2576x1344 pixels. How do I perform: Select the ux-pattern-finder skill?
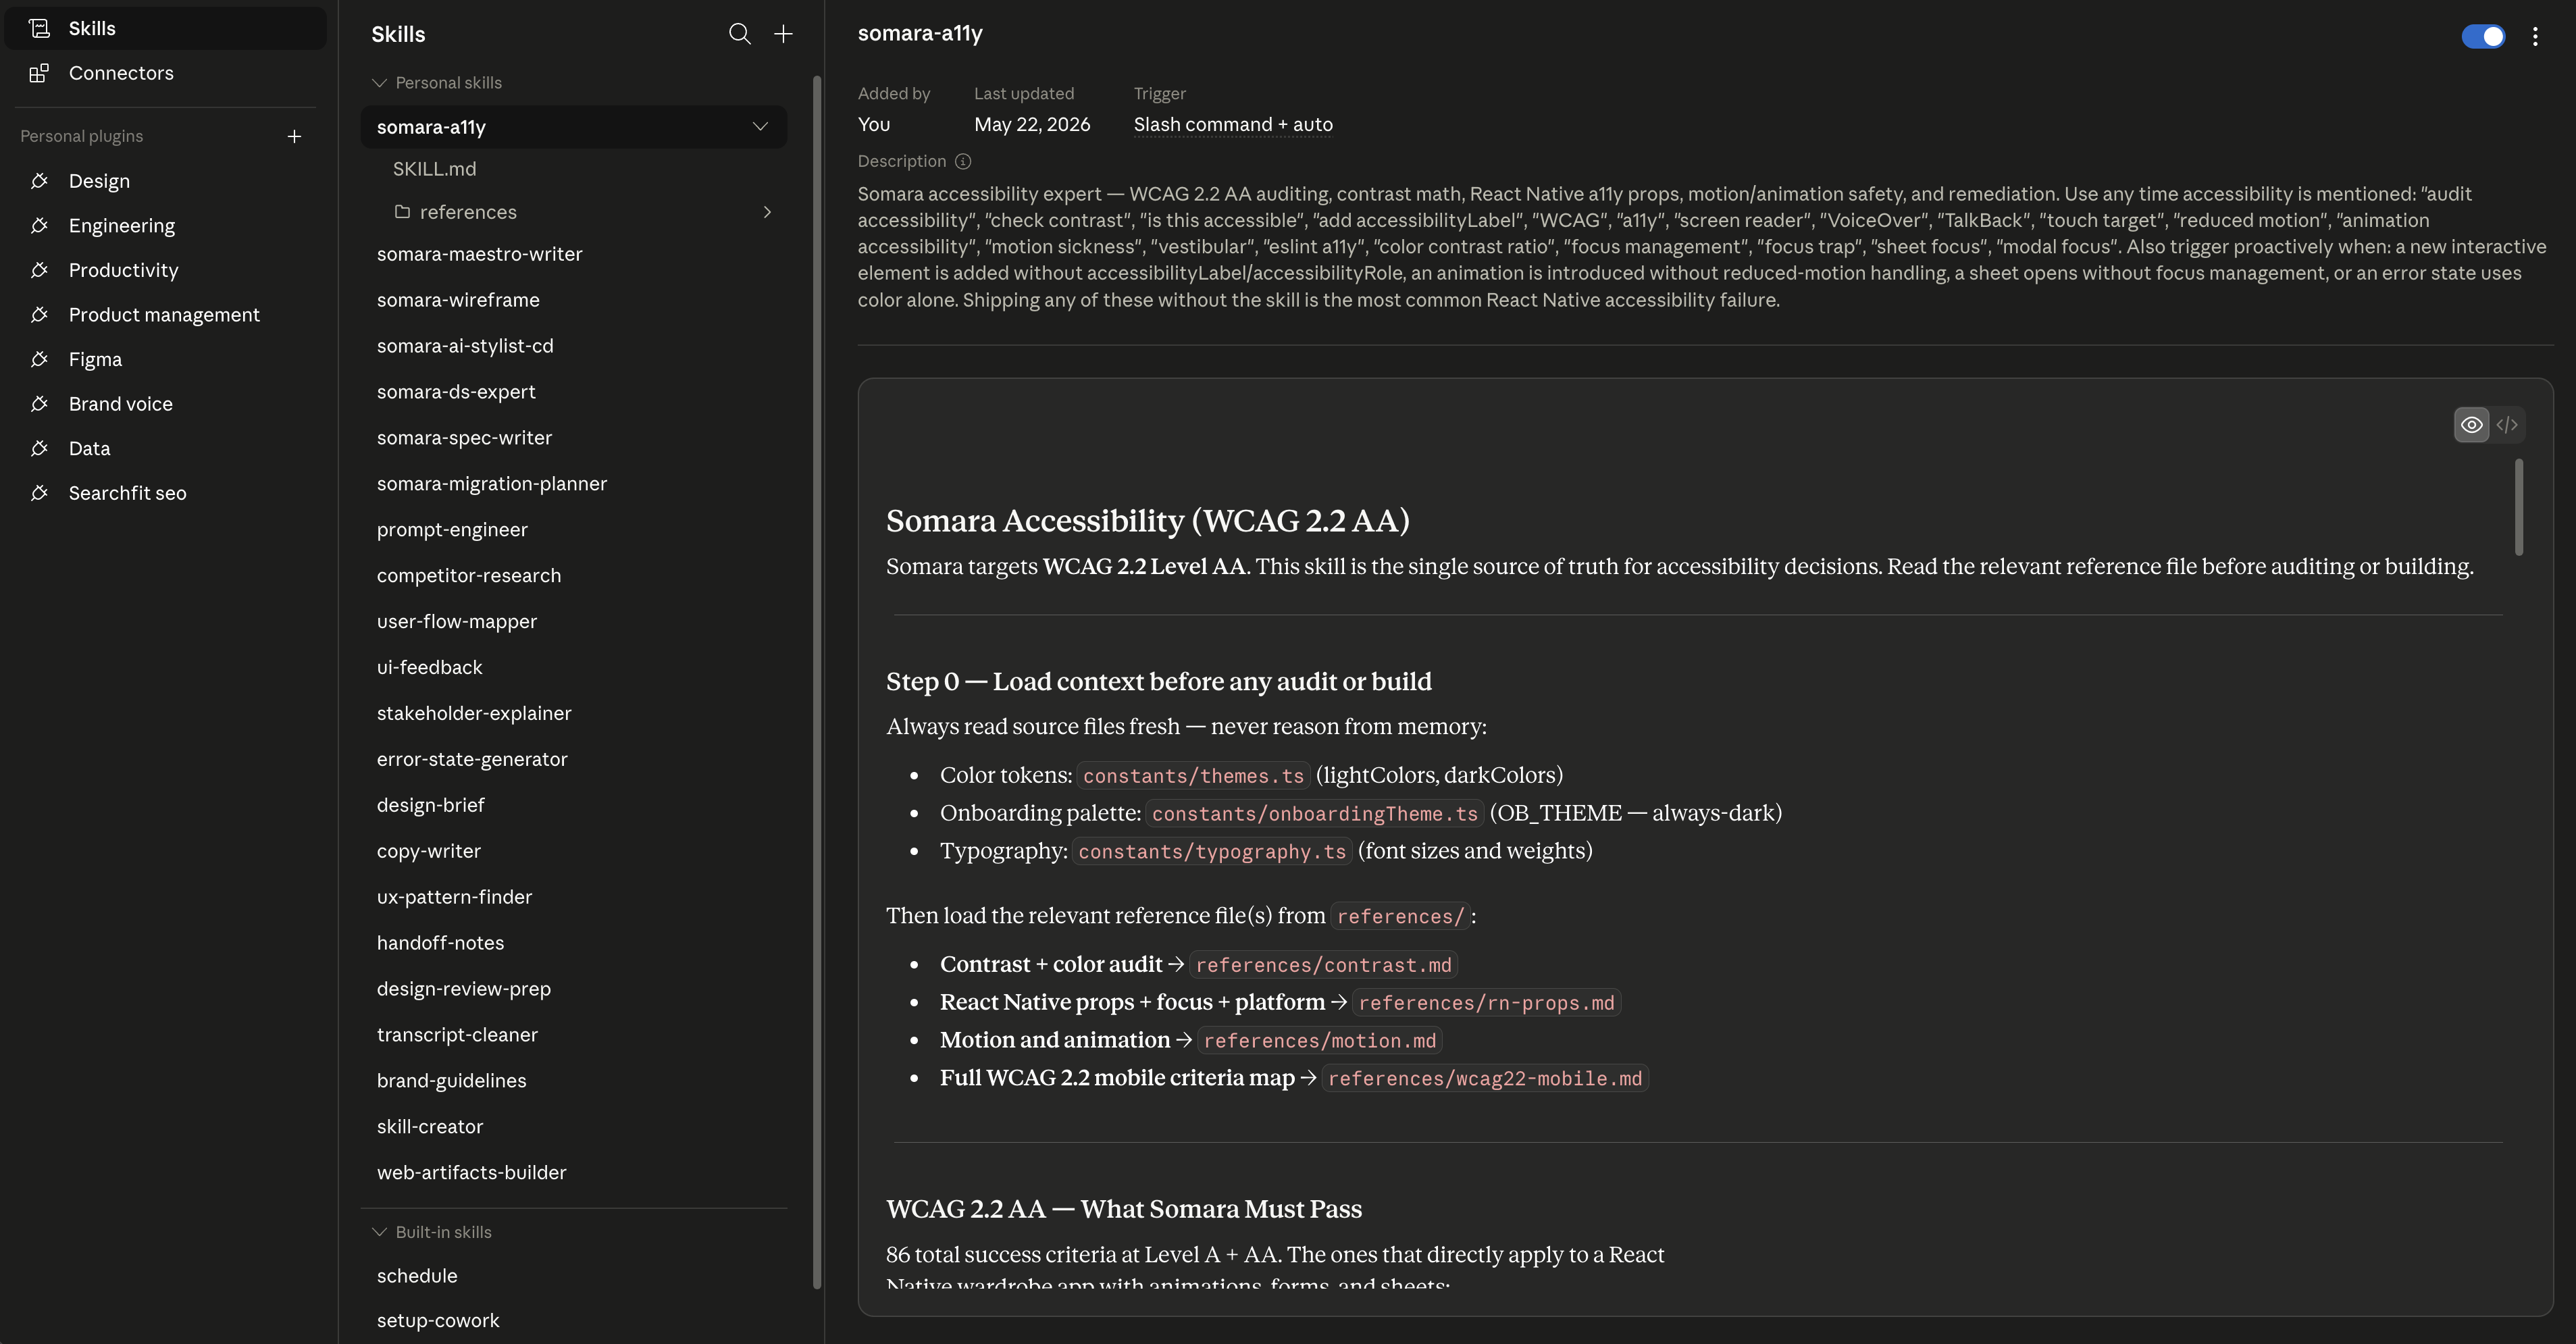click(x=574, y=897)
